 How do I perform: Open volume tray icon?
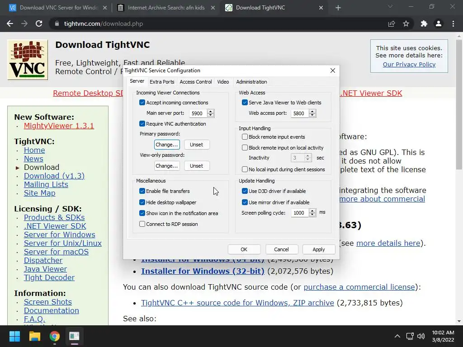(421, 336)
